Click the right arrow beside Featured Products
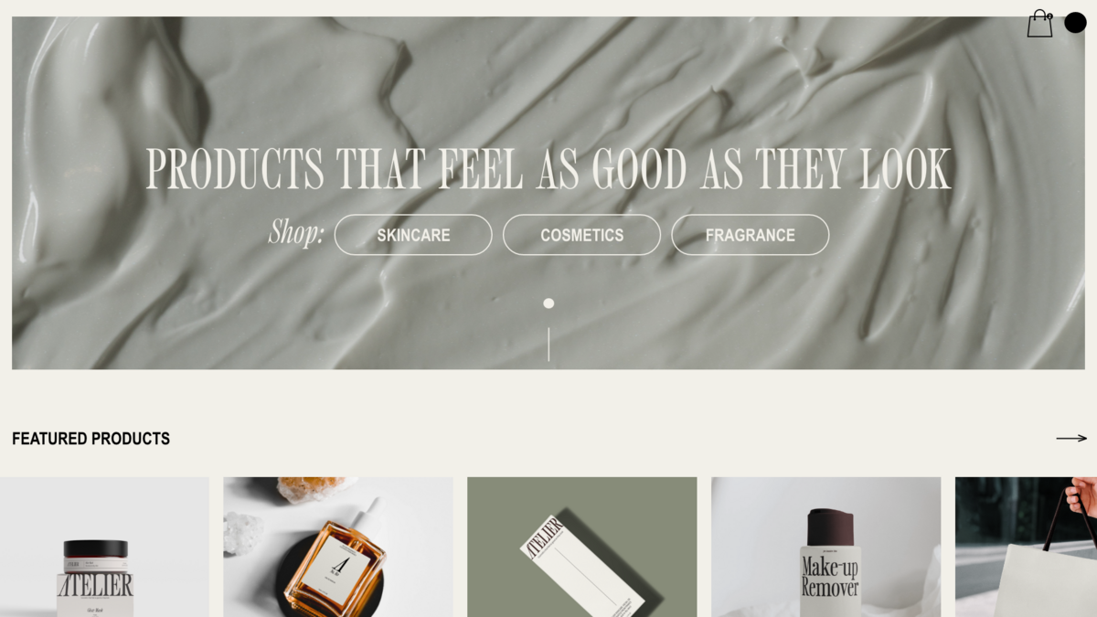 1071,439
